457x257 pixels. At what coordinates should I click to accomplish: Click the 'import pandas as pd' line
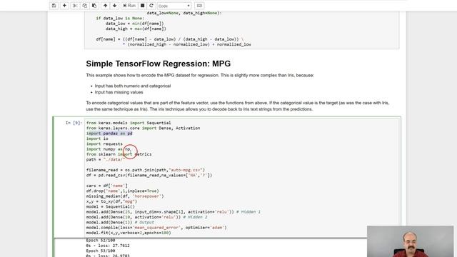click(109, 133)
